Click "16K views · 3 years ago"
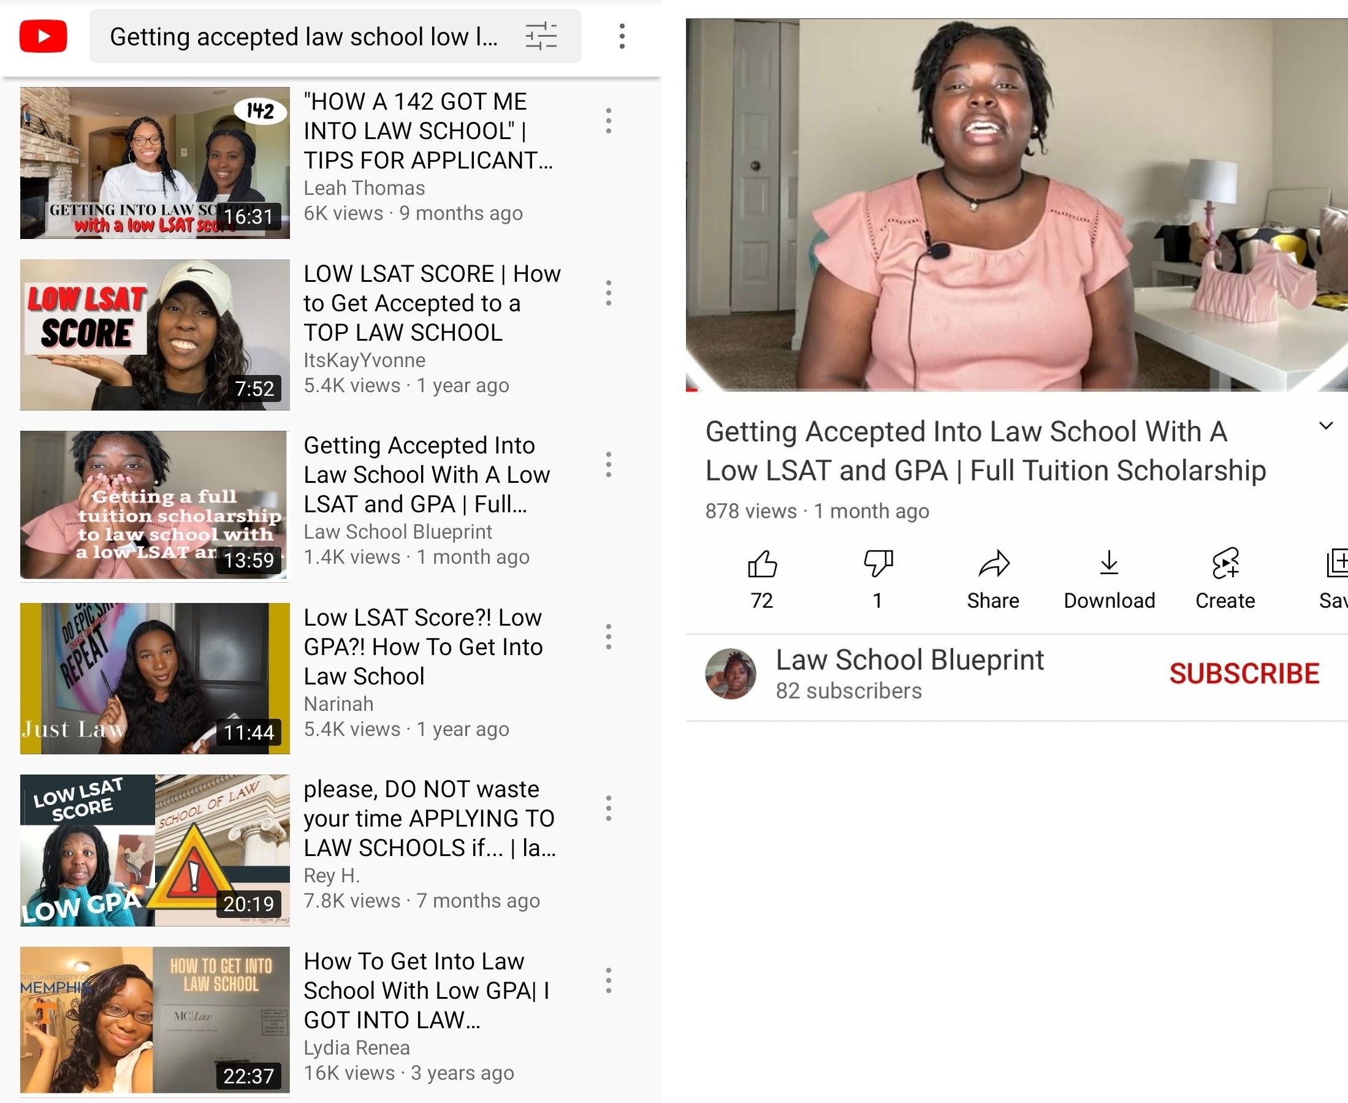Viewport: 1348px width, 1103px height. [409, 1073]
